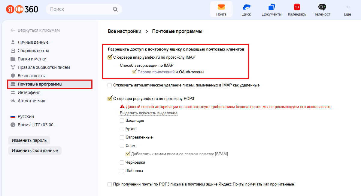Uncheck POP3 access from pop.yandex.ru
This screenshot has width=361, height=196.
[x=110, y=98]
